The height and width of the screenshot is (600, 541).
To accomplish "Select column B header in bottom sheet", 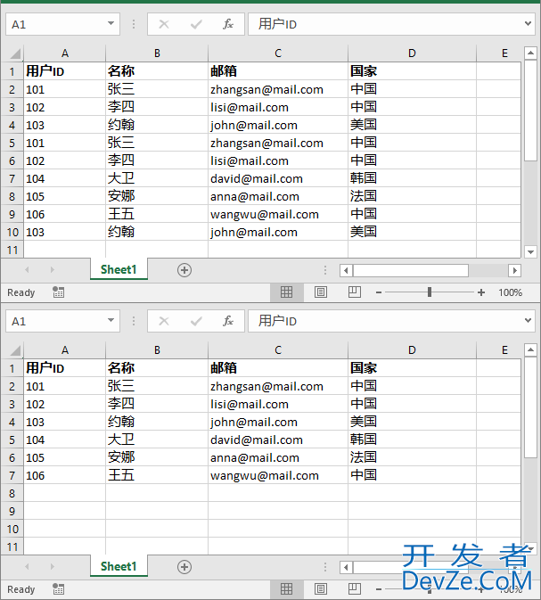I will pos(157,350).
